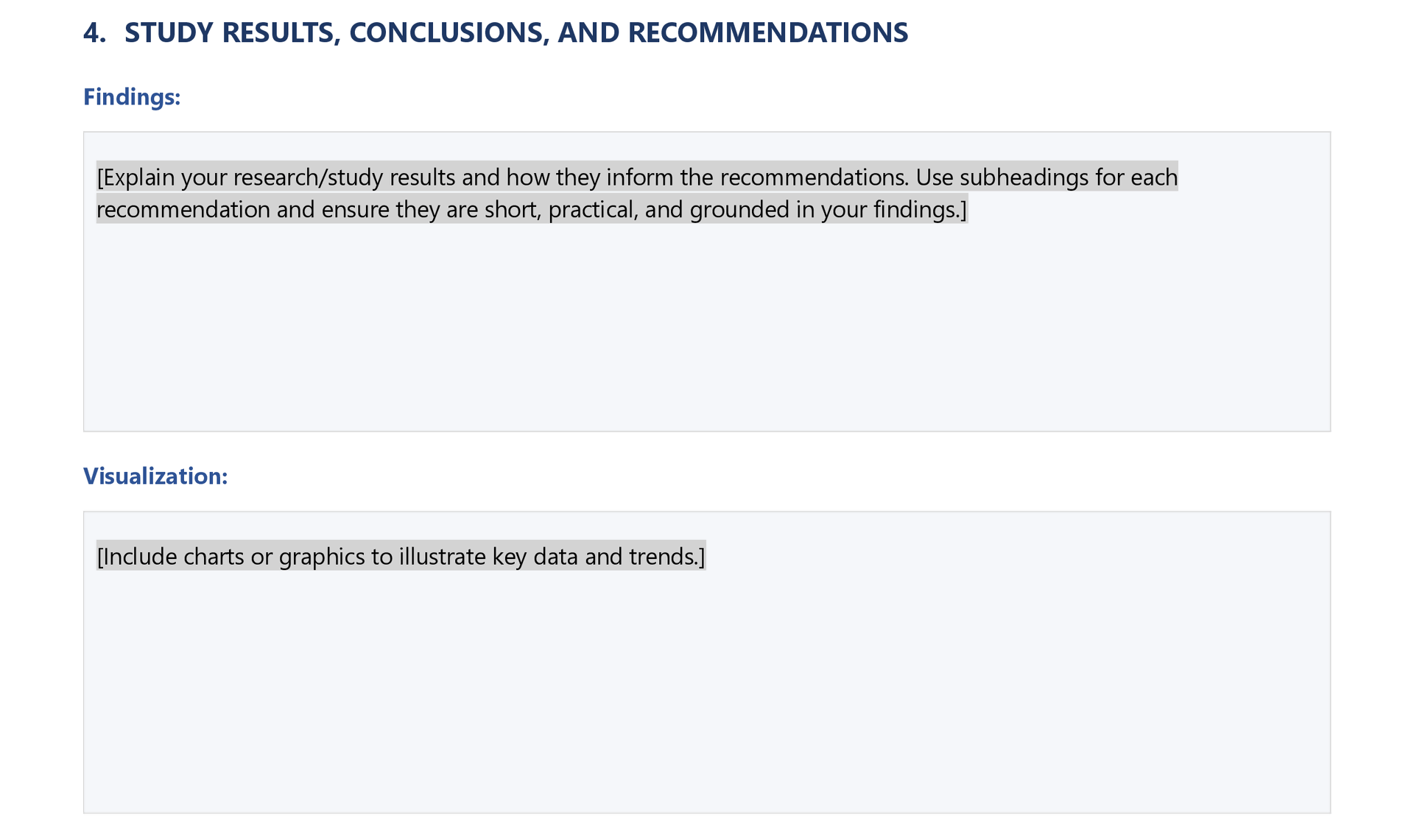Click the second line of Findings placeholder

[x=530, y=210]
